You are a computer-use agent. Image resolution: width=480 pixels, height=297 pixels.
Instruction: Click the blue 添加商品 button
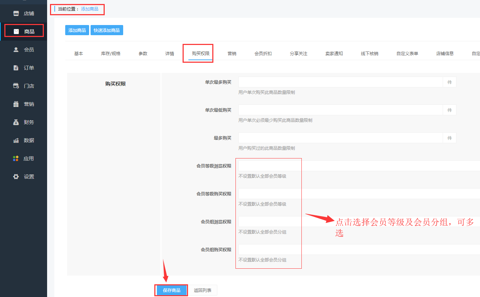pos(77,30)
